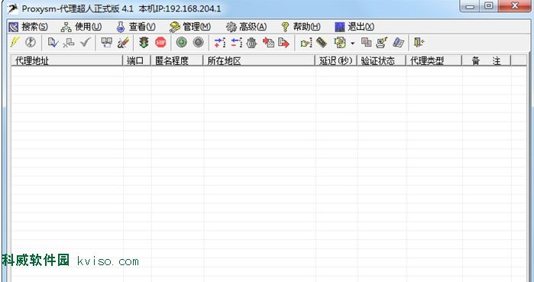Click the pointing hand list icon
The width and height of the screenshot is (534, 282).
[x=306, y=43]
